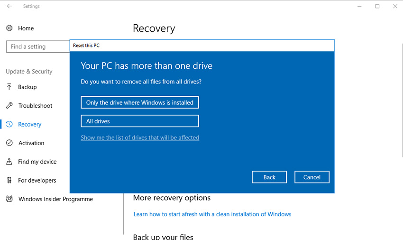The image size is (403, 240).
Task: Choose the All drives option
Action: (140, 121)
